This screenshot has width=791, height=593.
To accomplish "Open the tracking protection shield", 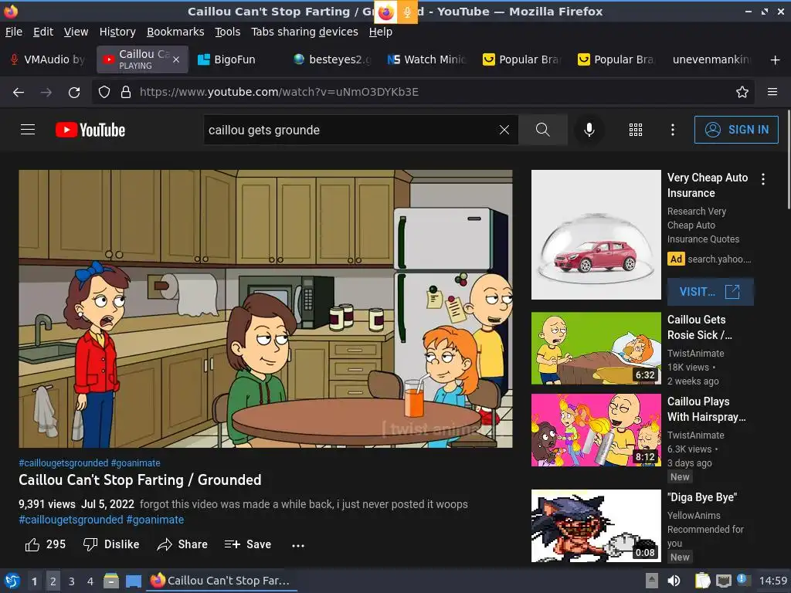I will [104, 92].
